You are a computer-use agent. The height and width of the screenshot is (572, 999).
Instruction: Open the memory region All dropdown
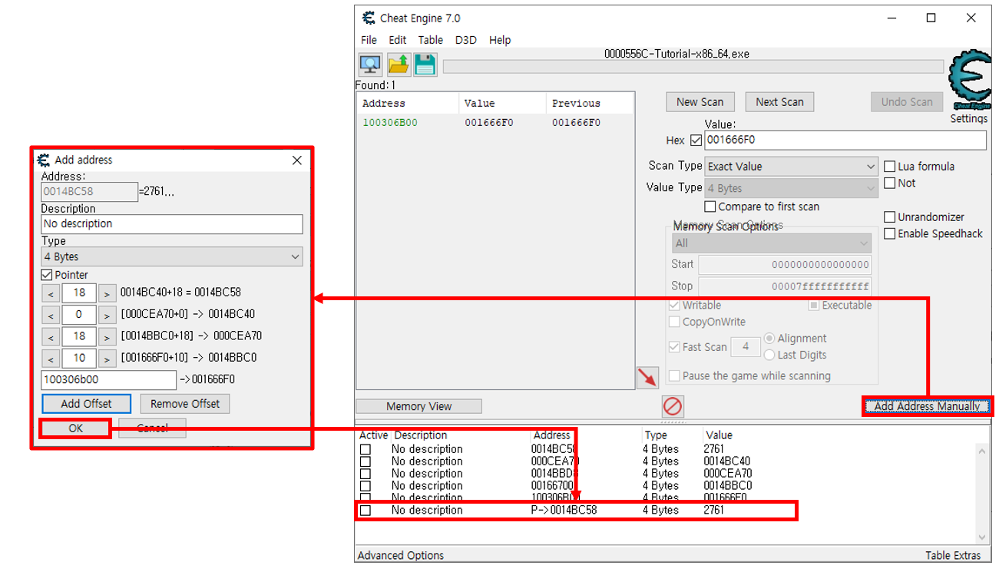[x=772, y=243]
